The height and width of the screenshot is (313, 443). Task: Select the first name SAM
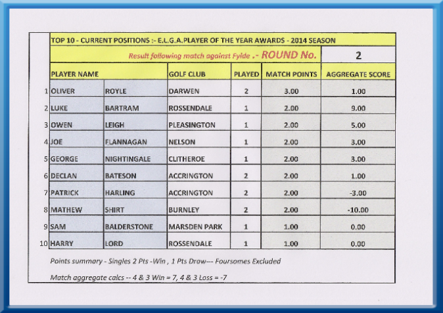58,227
